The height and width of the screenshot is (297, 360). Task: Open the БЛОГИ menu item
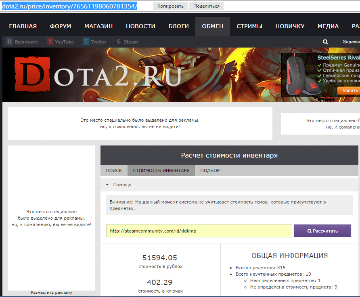point(179,26)
